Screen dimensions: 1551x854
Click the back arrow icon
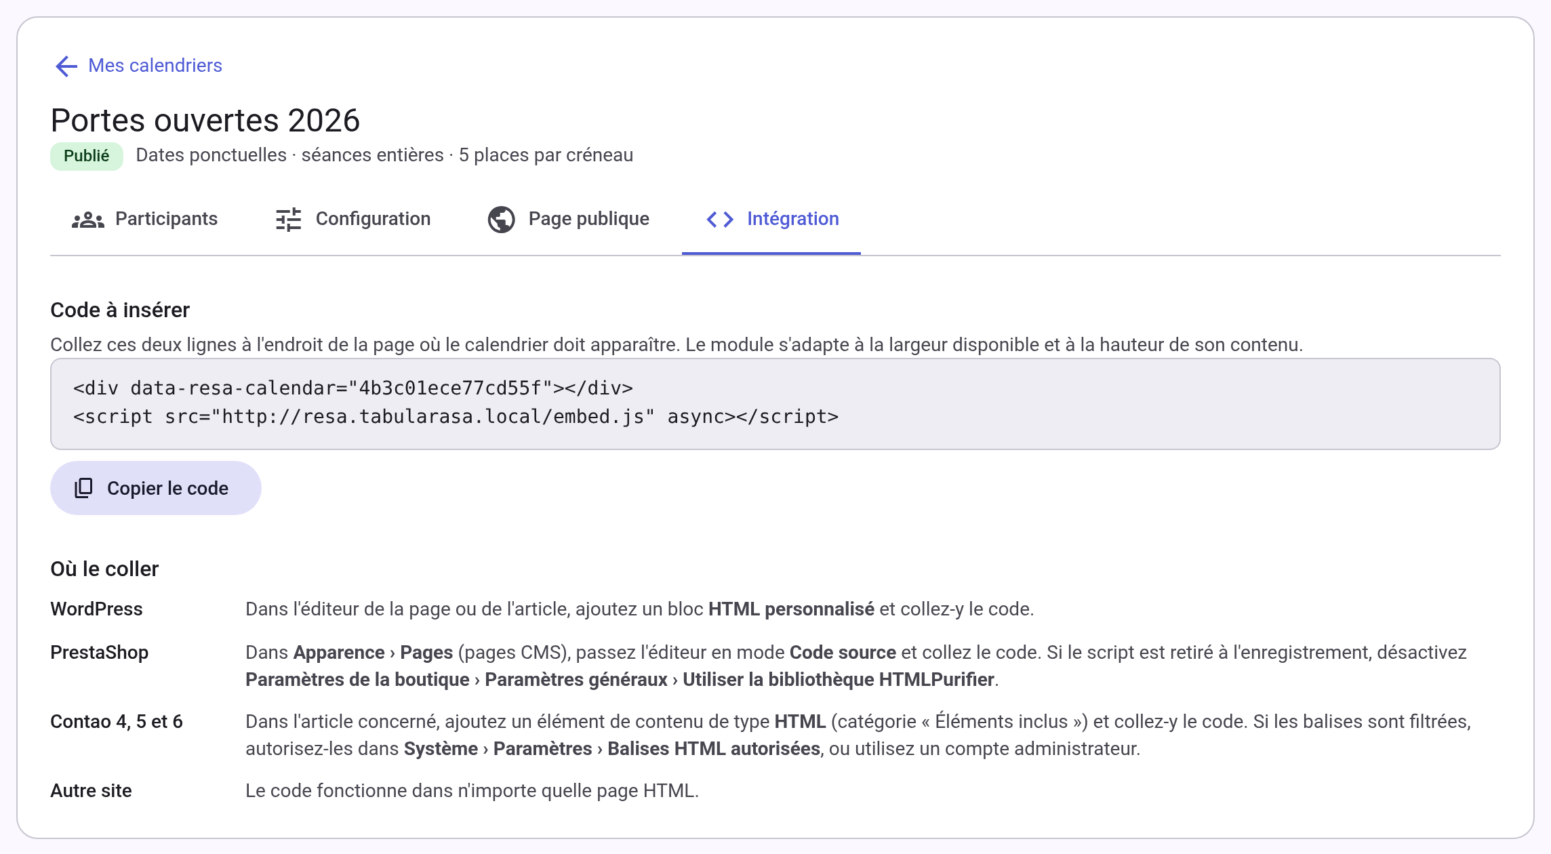66,66
